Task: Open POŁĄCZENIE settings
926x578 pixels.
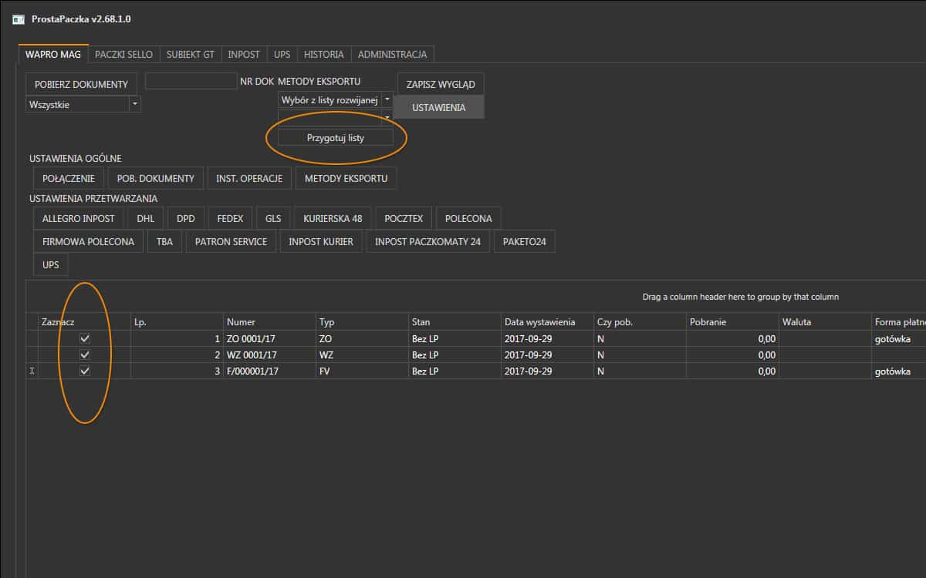Action: tap(69, 178)
